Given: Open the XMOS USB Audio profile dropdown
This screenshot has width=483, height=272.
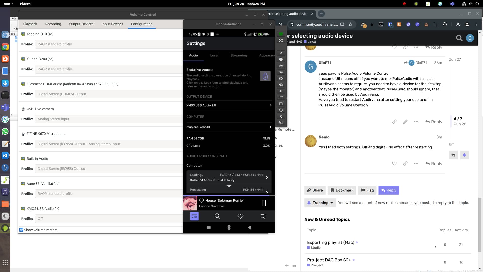Looking at the screenshot, I should point(109,219).
